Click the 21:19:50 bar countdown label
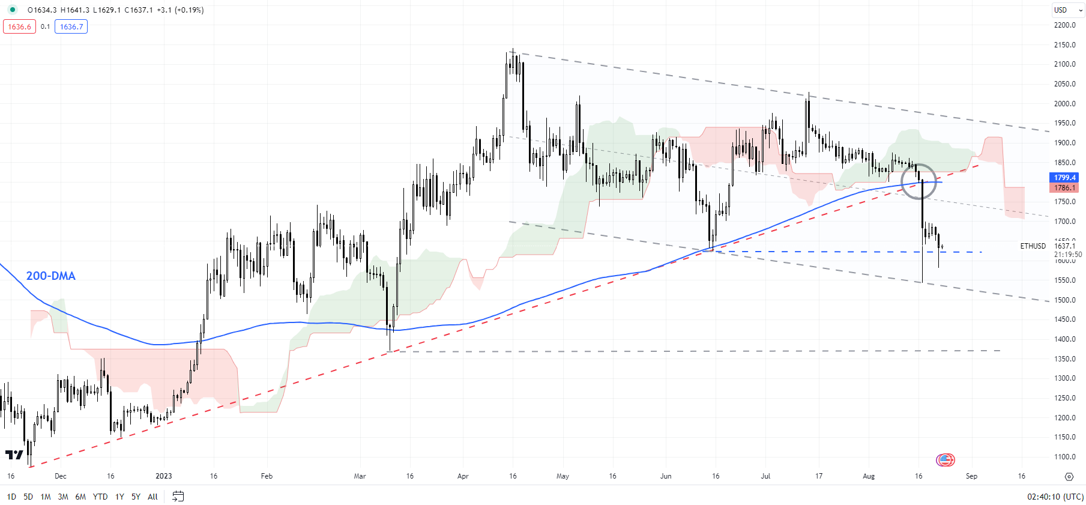 click(x=1068, y=255)
